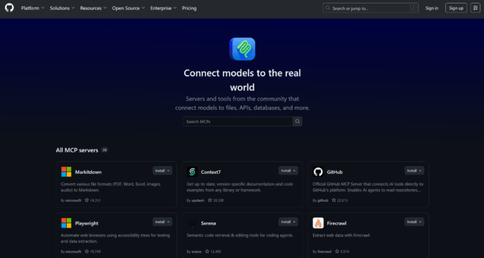This screenshot has width=484, height=258.
Task: Click the star icon on Markitdown card
Action: tap(87, 200)
